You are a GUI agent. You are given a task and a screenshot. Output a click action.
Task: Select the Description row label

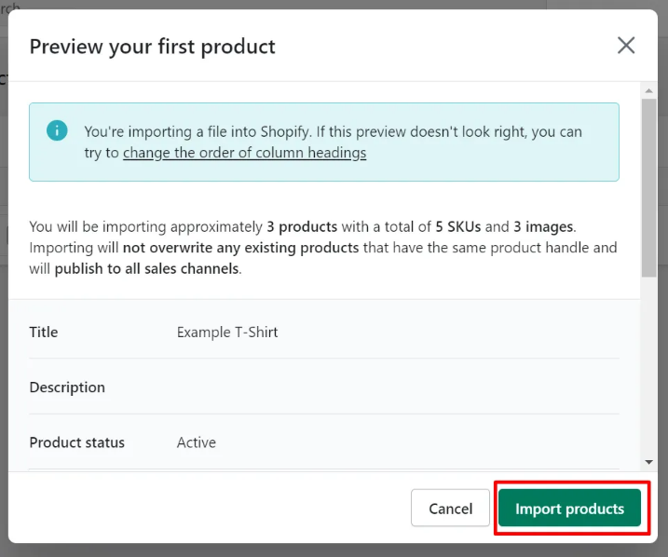pyautogui.click(x=67, y=387)
